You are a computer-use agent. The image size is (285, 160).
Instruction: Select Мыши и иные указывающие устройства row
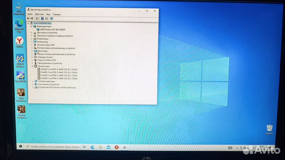point(56,54)
